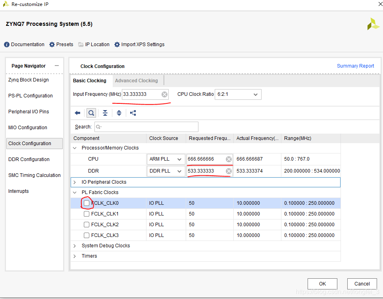Click the Cancel button
Screen dimensions: 383x299
(x=362, y=284)
